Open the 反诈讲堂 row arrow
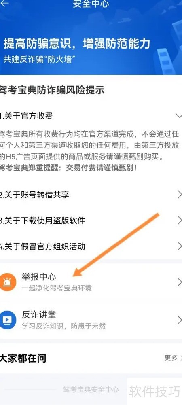This screenshot has height=405, width=182. coord(180,320)
